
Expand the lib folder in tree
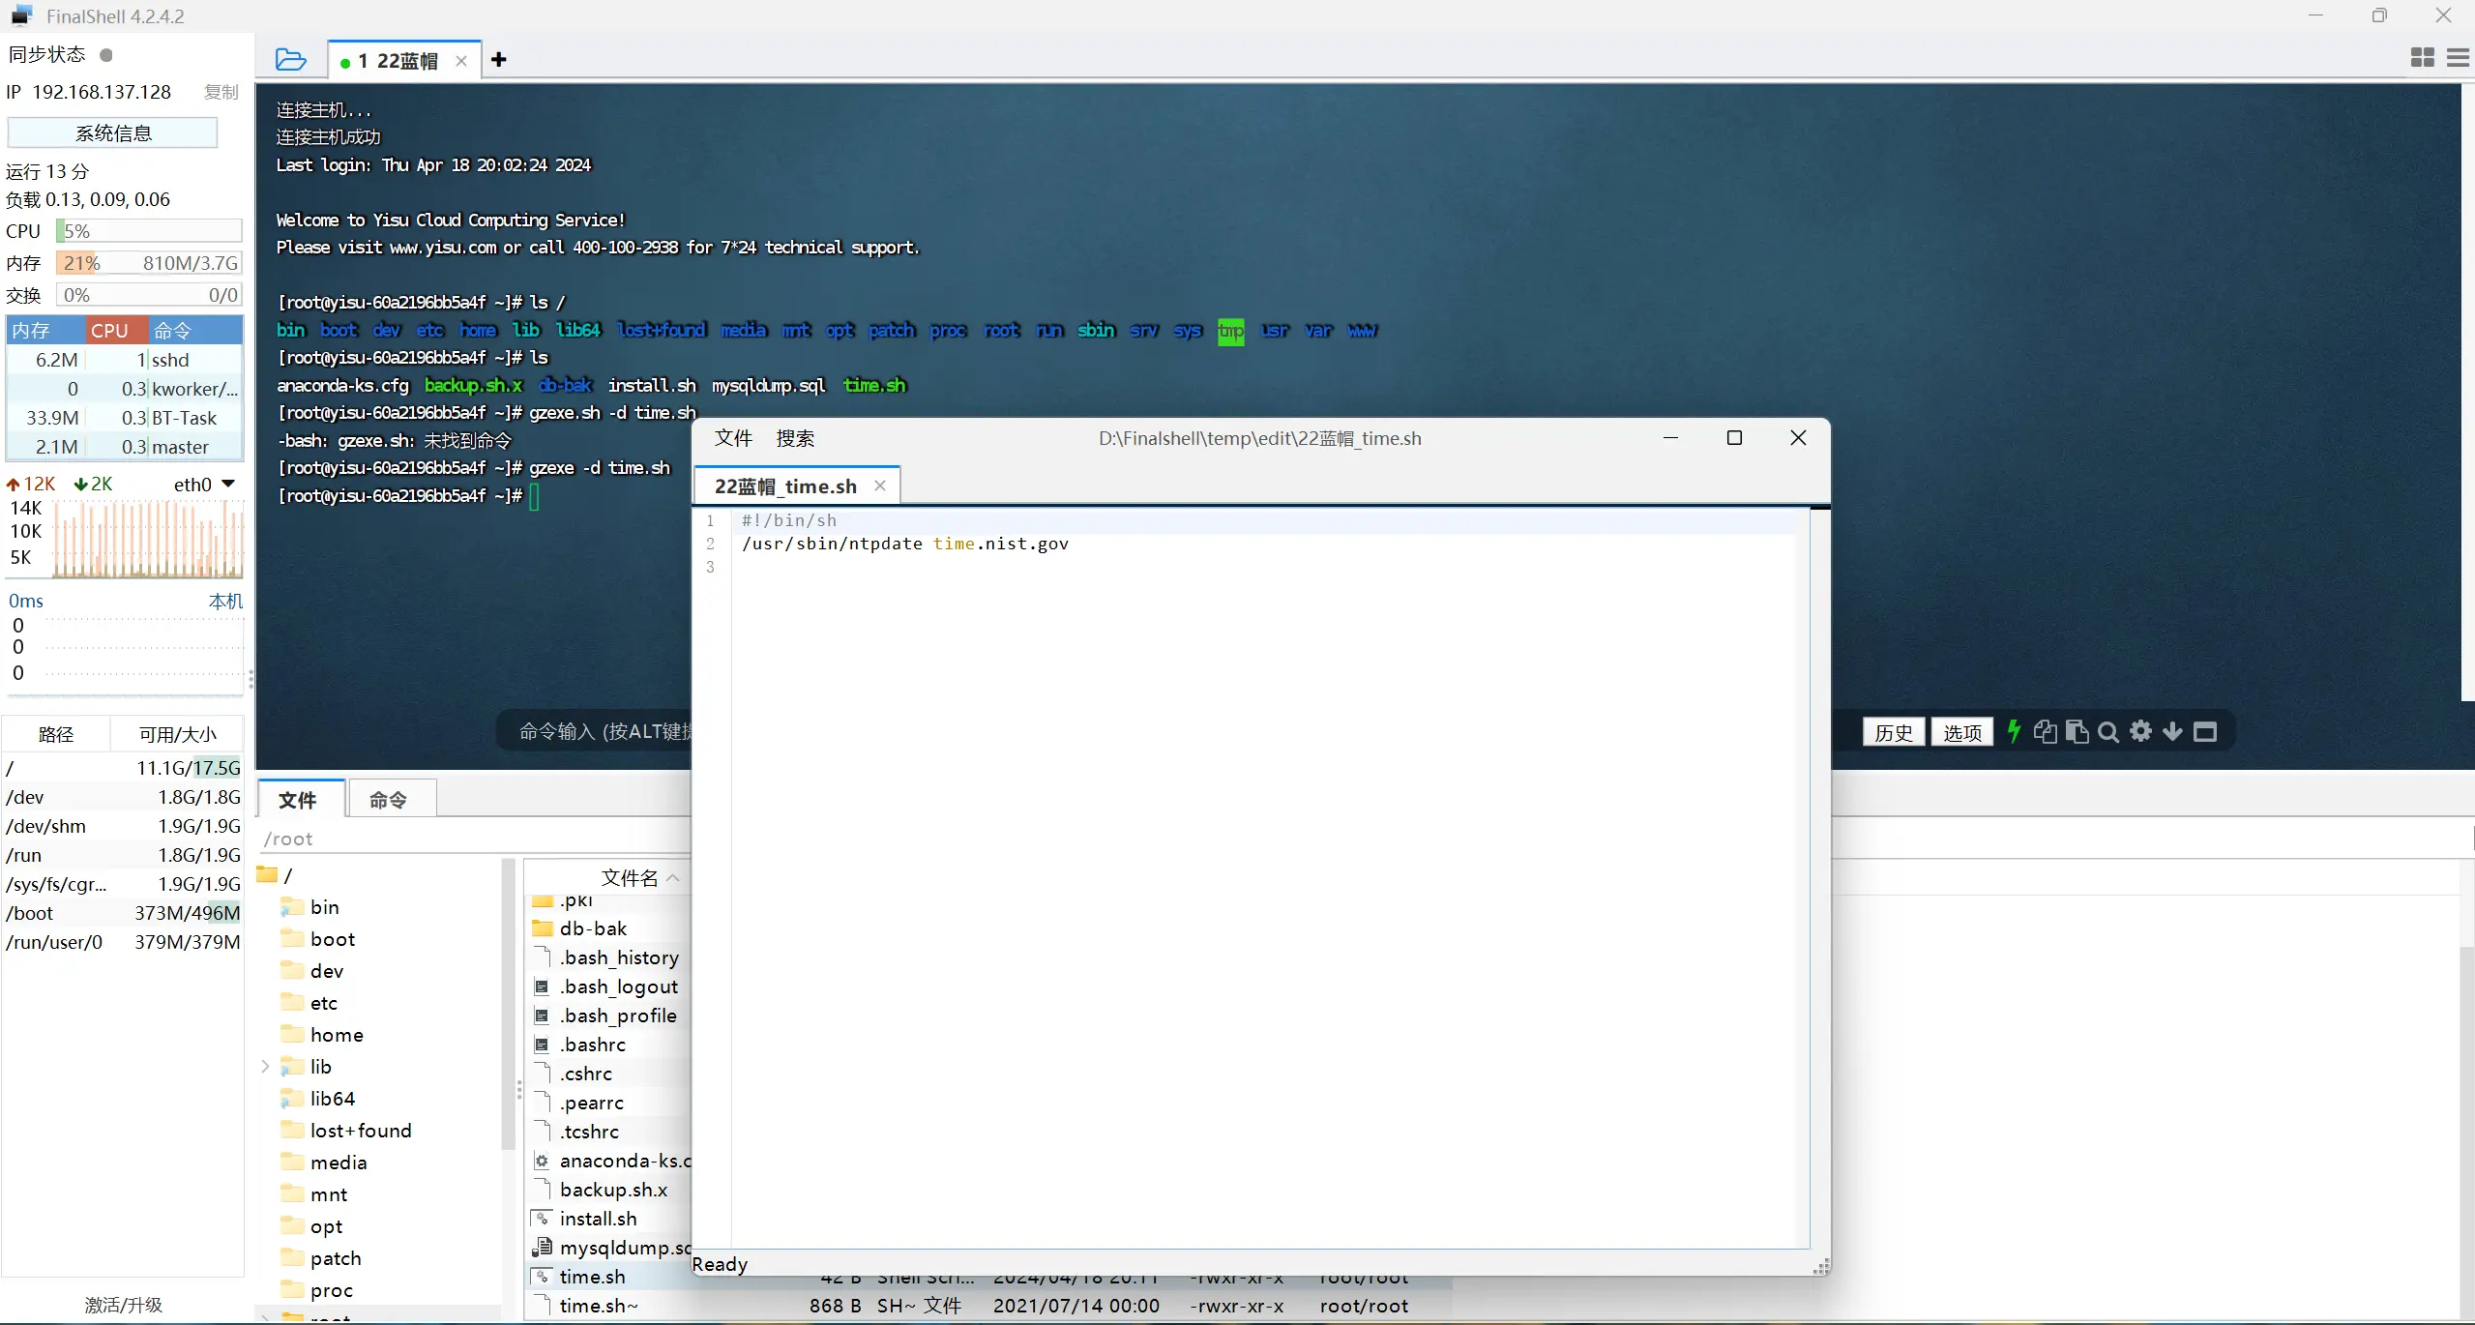pyautogui.click(x=265, y=1066)
